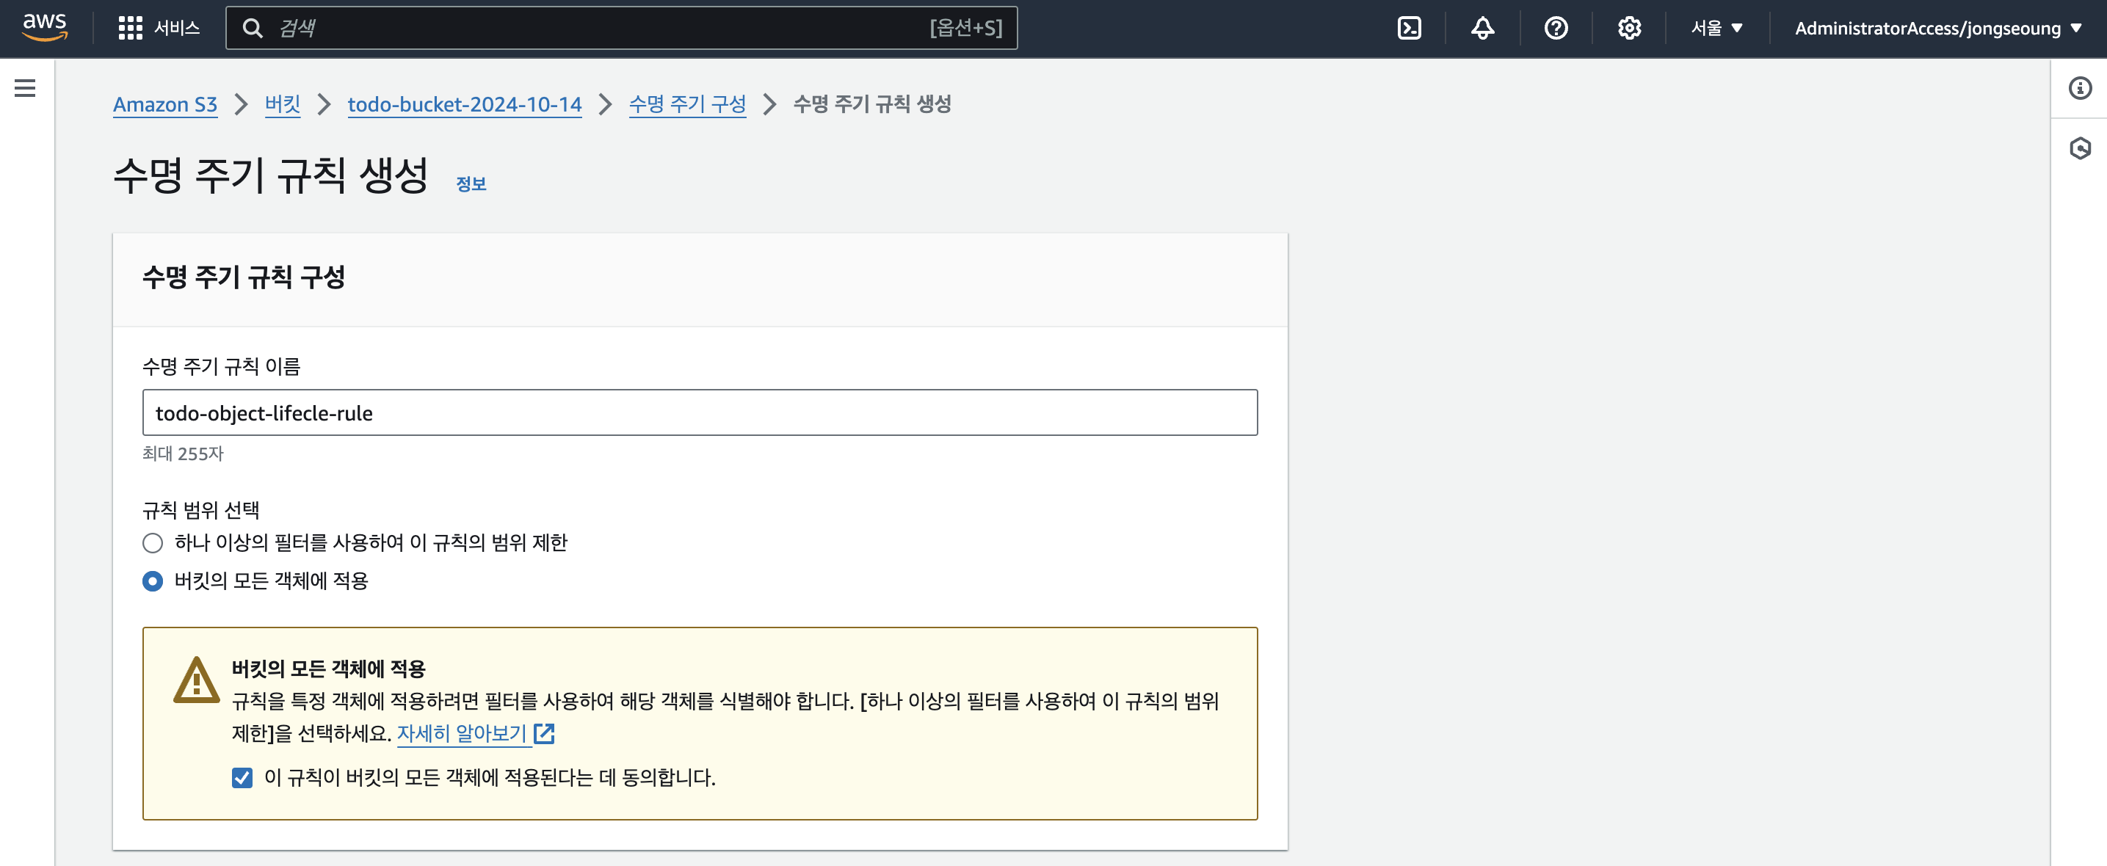Click the 수명 주기 규칙 구성 heading

tap(244, 277)
